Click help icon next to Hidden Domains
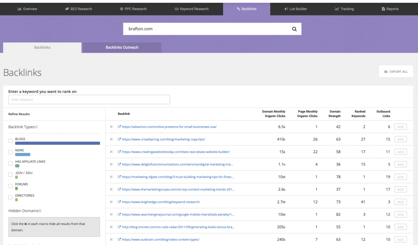Image resolution: width=418 pixels, height=245 pixels. pyautogui.click(x=40, y=211)
